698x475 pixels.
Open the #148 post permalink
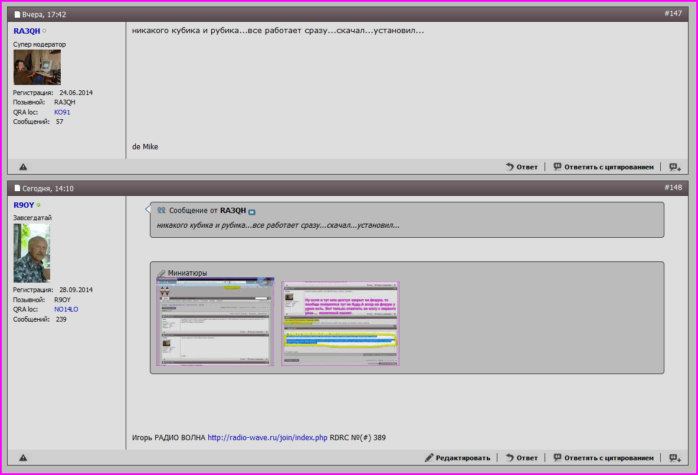(x=673, y=188)
